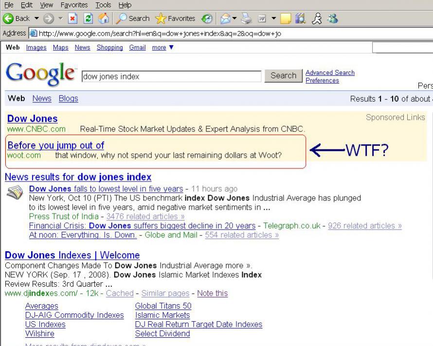The image size is (433, 346).
Task: Click the History icon in toolbar
Action: (x=206, y=18)
